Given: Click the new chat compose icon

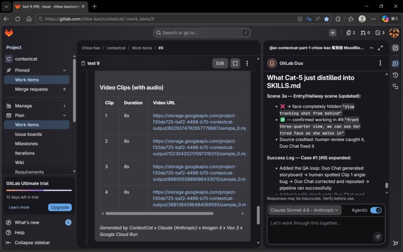Looking at the screenshot, I should click(395, 48).
